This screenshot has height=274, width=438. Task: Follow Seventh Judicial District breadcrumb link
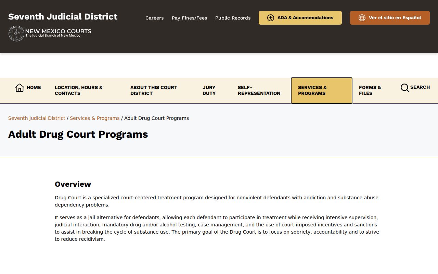(37, 118)
